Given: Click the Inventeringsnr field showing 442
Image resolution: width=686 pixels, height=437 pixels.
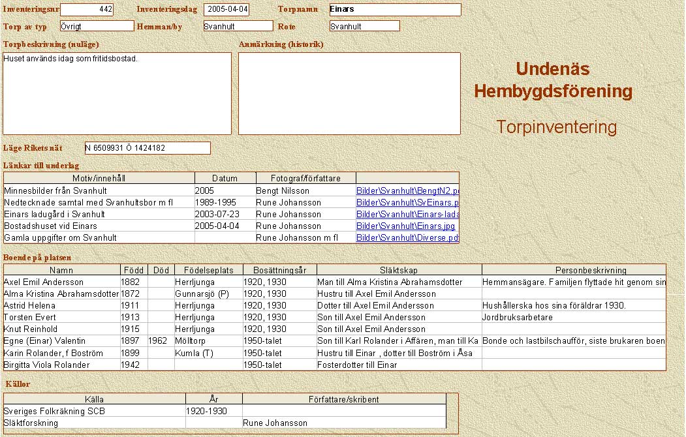Looking at the screenshot, I should pos(87,10).
